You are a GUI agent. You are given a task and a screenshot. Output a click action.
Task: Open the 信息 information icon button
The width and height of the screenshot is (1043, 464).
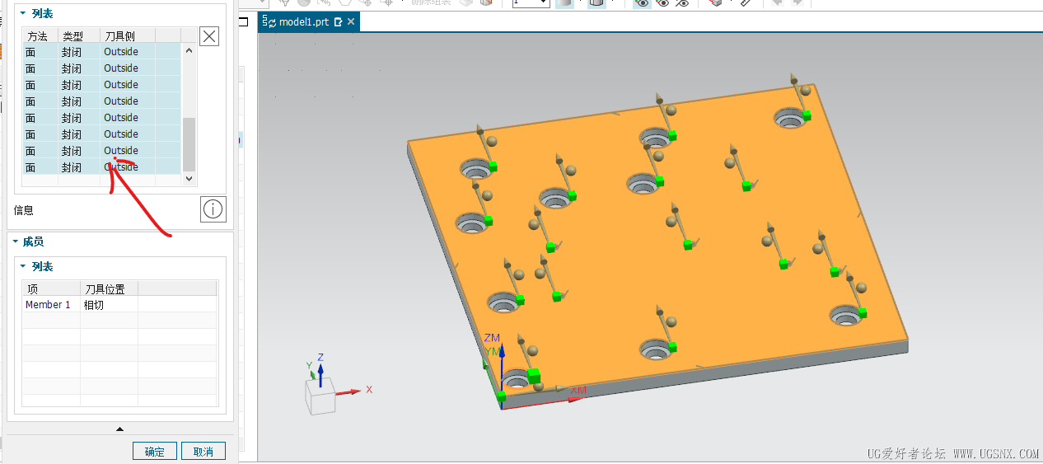(x=213, y=209)
